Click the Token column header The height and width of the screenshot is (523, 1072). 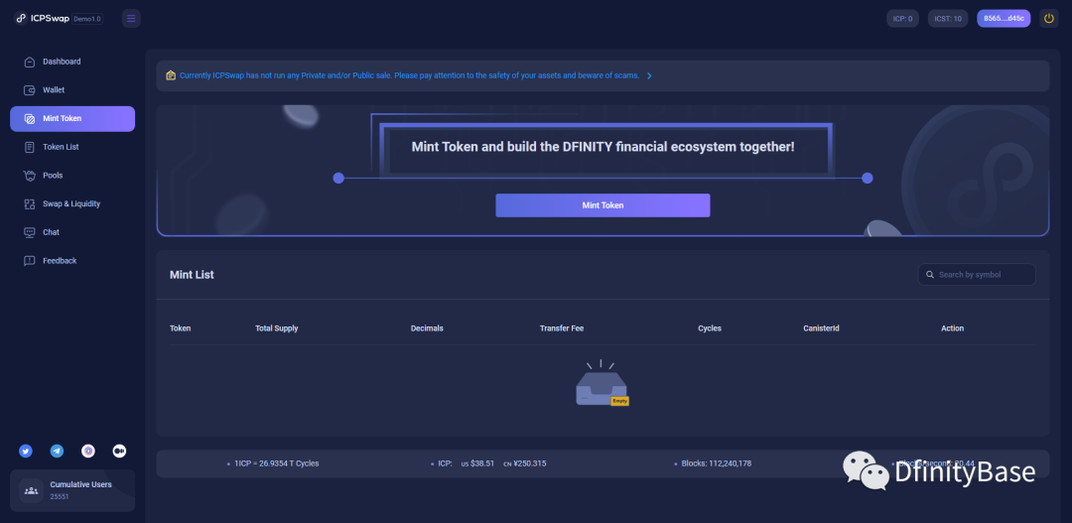click(180, 328)
